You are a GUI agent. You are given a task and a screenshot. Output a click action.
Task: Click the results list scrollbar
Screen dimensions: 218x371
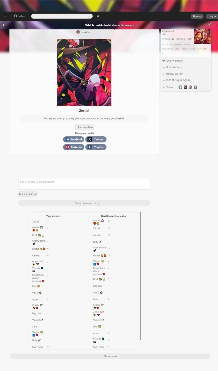pyautogui.click(x=141, y=276)
